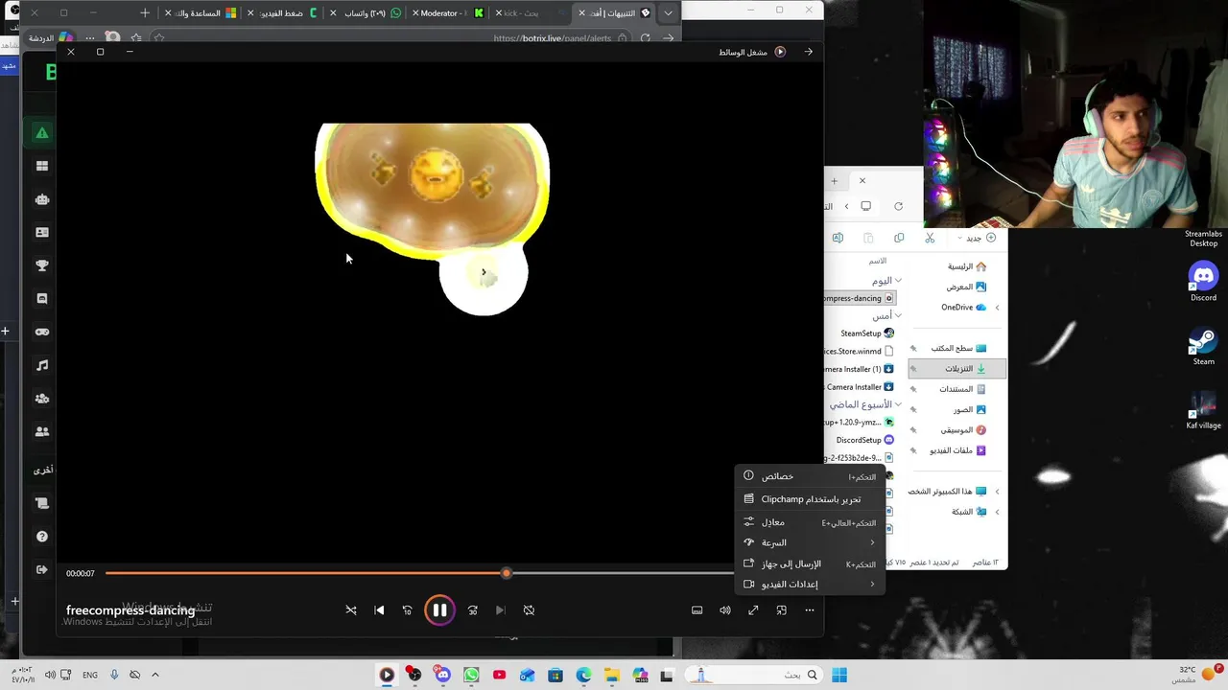Click the Cut scissors icon in Explorer
Screen dimensions: 1228x690
coord(930,238)
